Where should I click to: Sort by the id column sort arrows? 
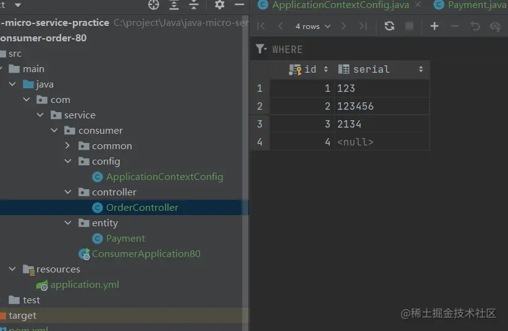pos(326,69)
